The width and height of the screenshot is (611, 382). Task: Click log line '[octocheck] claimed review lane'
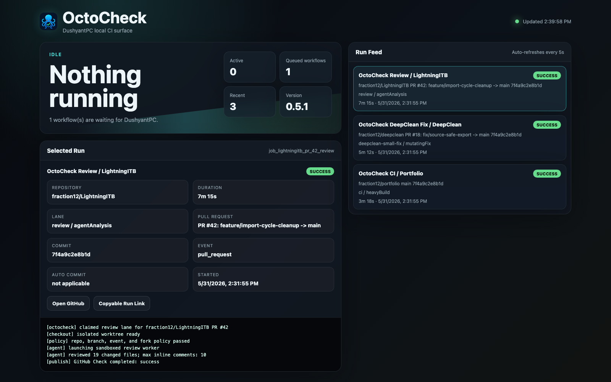[x=137, y=327]
